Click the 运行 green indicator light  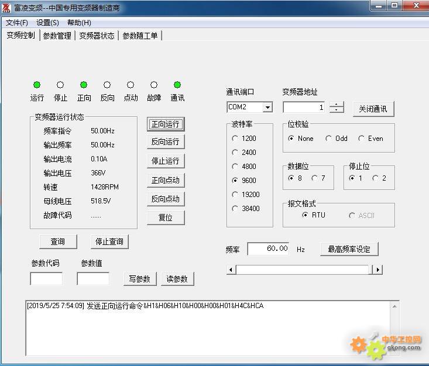pos(37,85)
